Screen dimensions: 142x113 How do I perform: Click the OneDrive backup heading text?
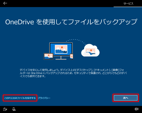click(71, 22)
